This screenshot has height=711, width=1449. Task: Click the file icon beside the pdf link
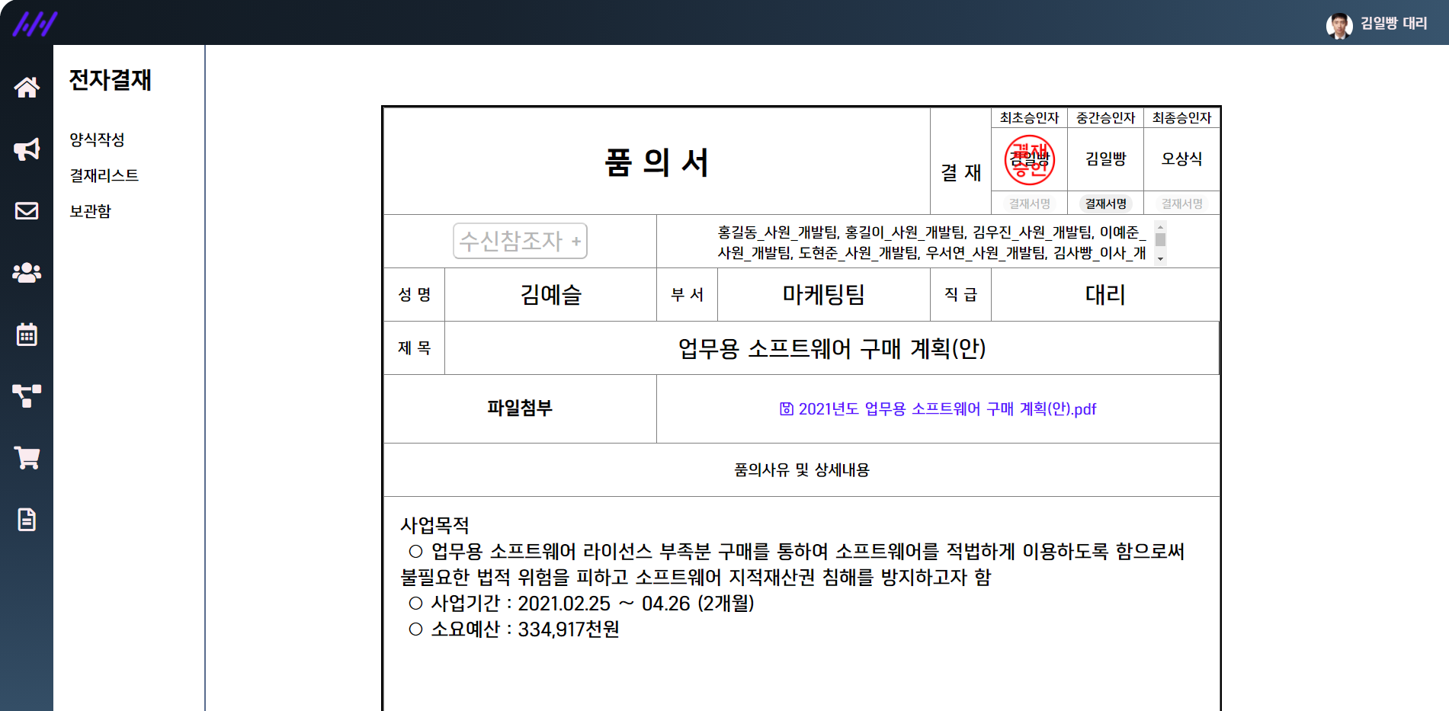787,409
